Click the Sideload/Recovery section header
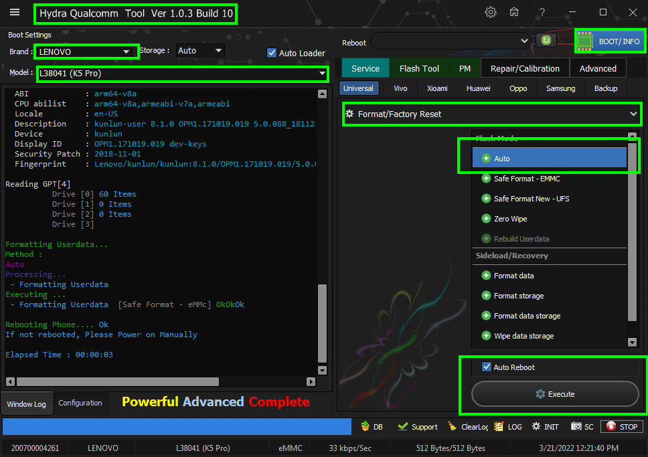648x457 pixels. point(549,256)
